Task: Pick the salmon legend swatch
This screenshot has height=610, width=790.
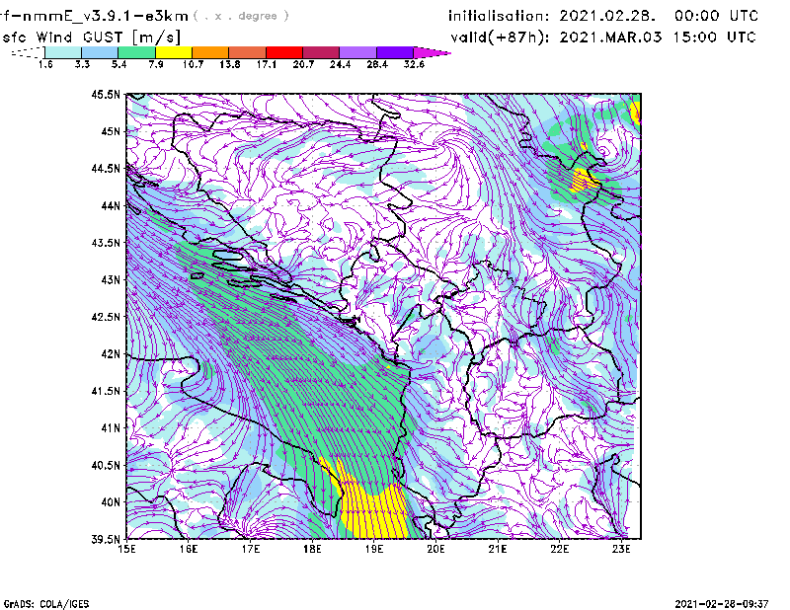Action: (x=248, y=52)
